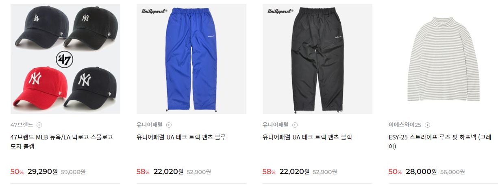Click the arrow icon beside 이에스와이25
498x187 pixels.
tap(427, 125)
